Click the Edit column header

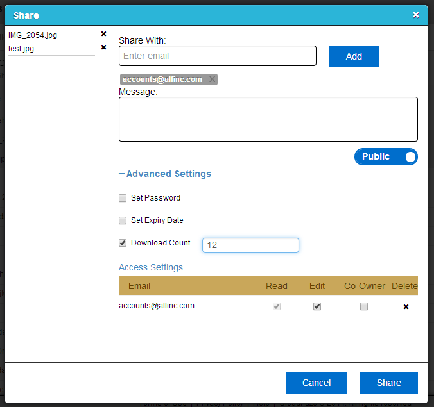pos(317,286)
